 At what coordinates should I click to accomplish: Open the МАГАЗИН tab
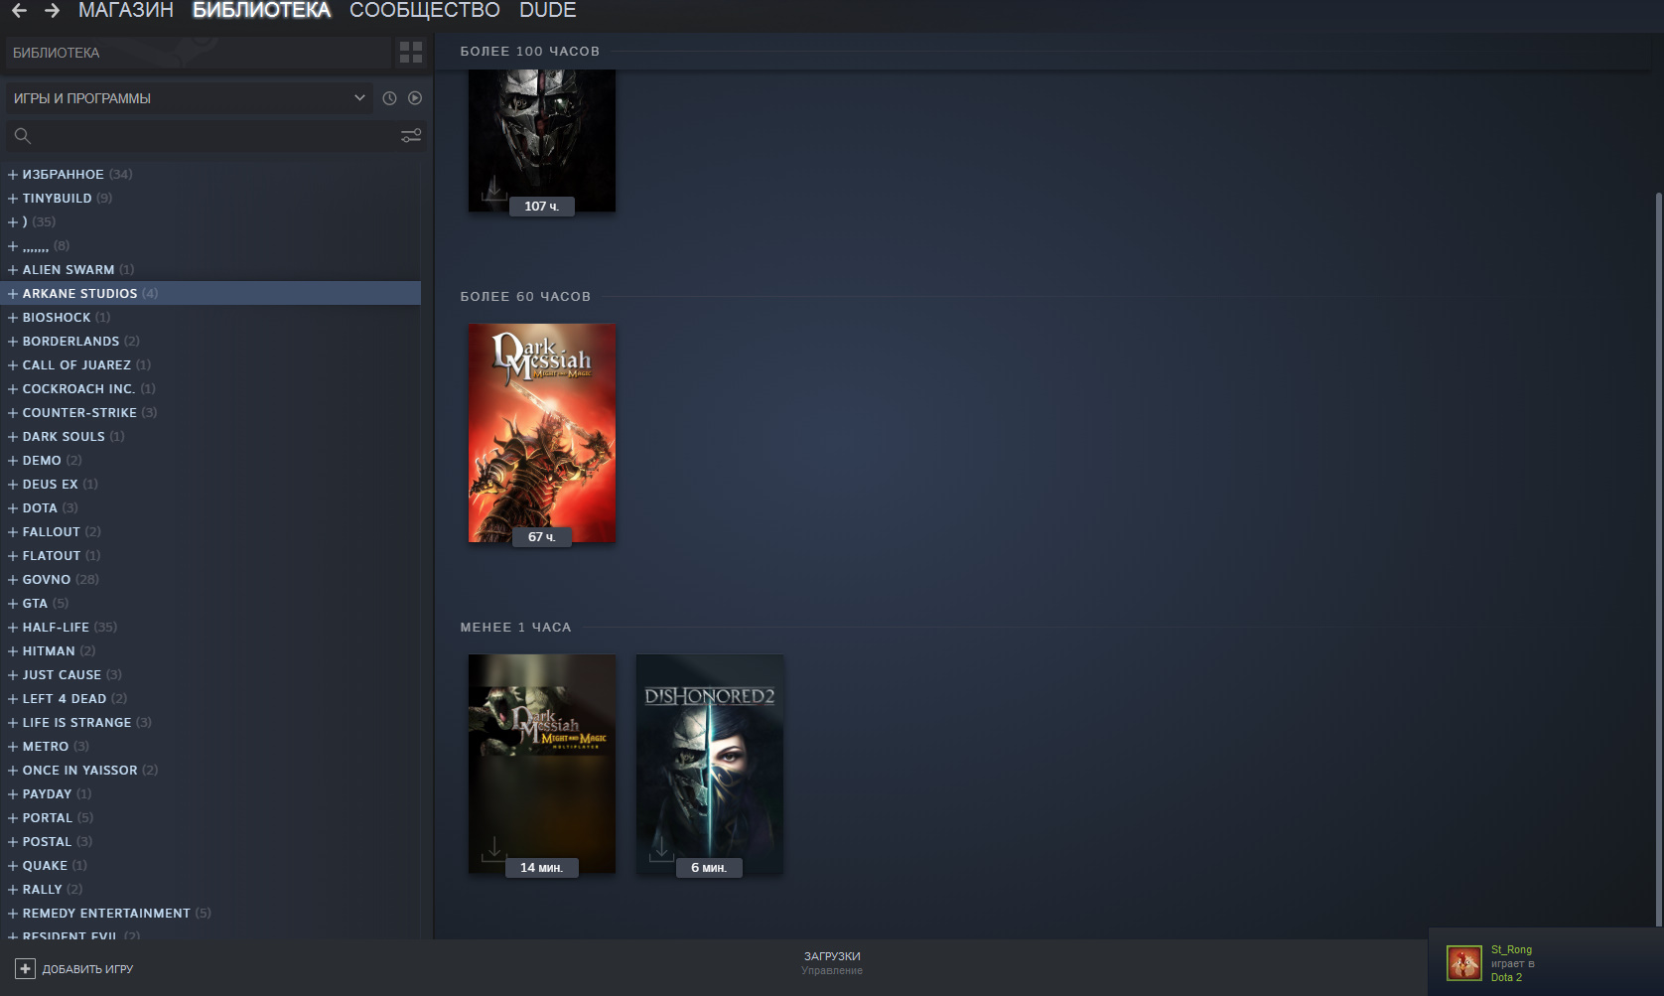(x=126, y=11)
